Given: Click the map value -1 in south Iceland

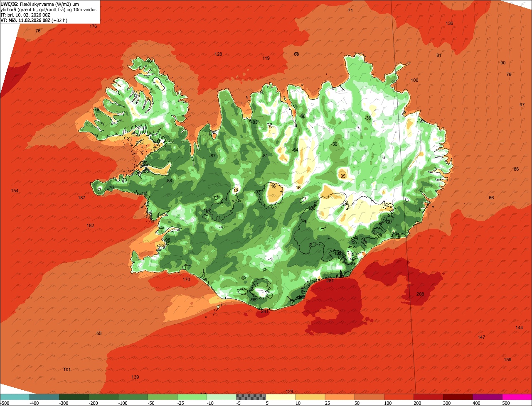Looking at the screenshot, I should pyautogui.click(x=270, y=259).
